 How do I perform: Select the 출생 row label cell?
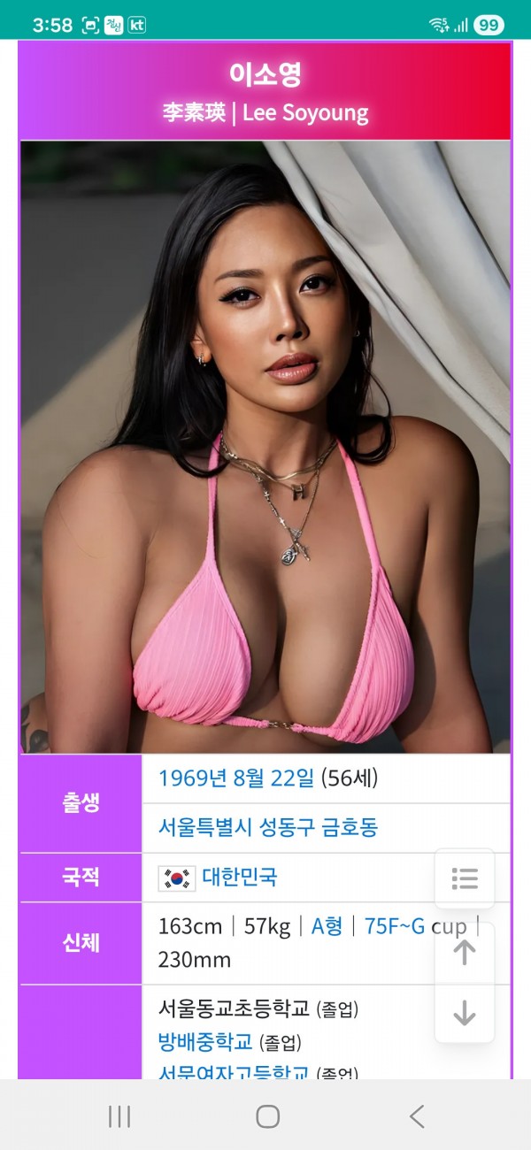(x=81, y=803)
